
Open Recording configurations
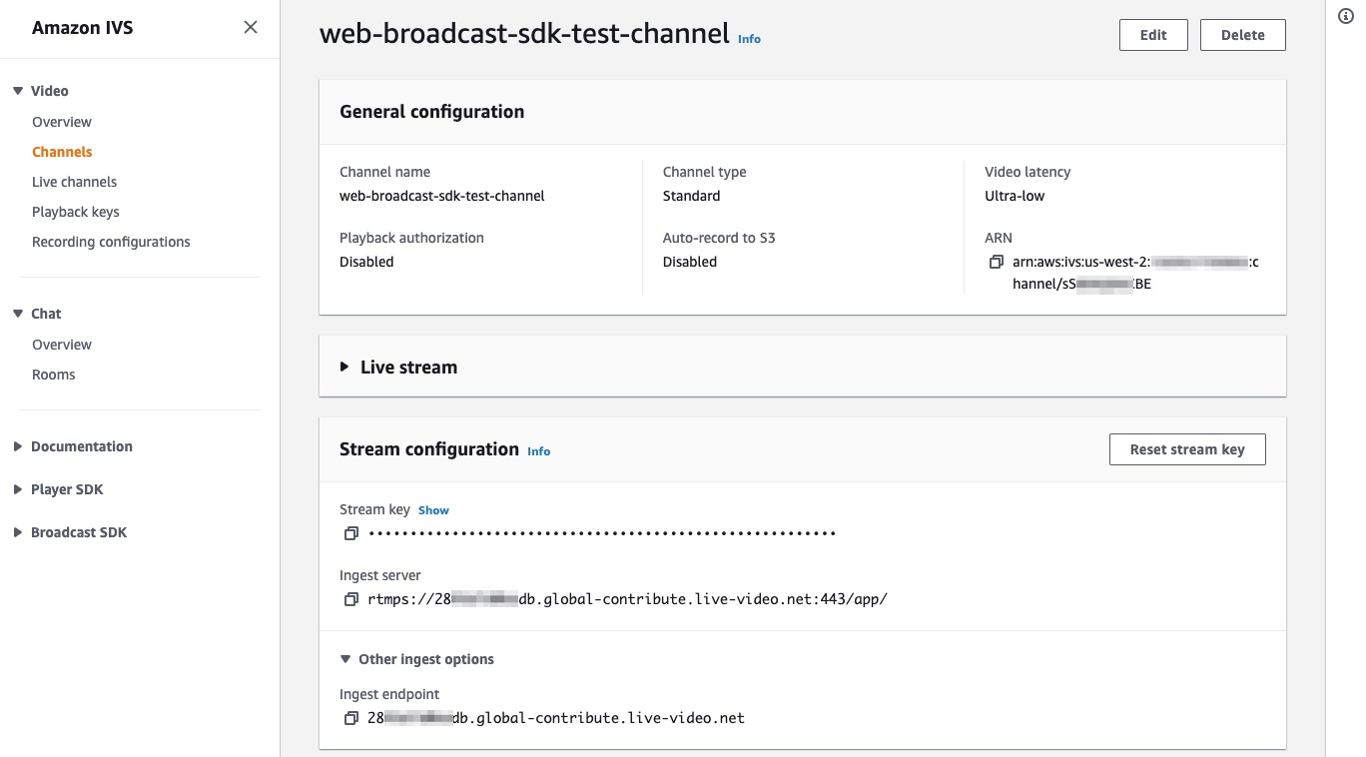point(110,242)
